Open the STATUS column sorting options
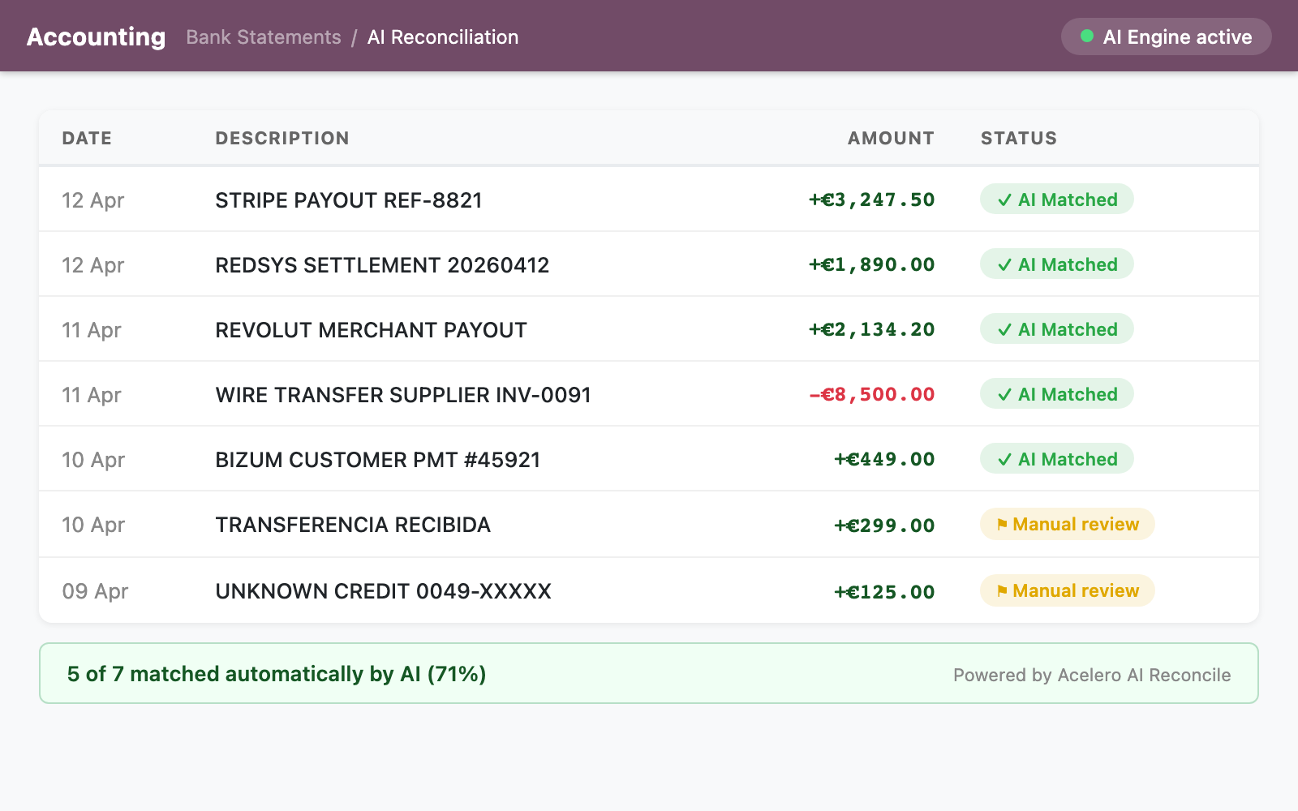Image resolution: width=1298 pixels, height=811 pixels. point(1018,138)
